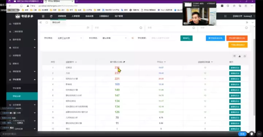Click the orange school chapter distribution button
This screenshot has height=137, width=263.
(x=237, y=38)
